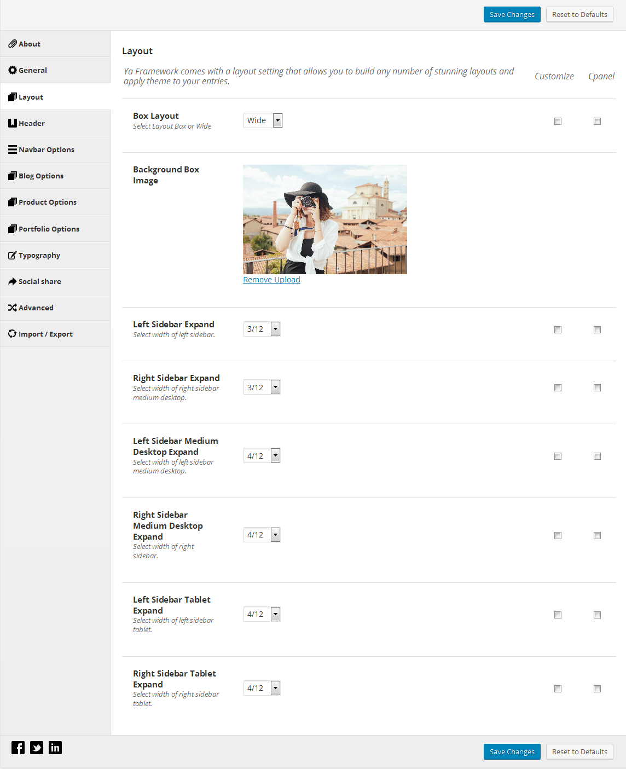Image resolution: width=626 pixels, height=769 pixels.
Task: Click the Blog Options icon
Action: point(13,176)
